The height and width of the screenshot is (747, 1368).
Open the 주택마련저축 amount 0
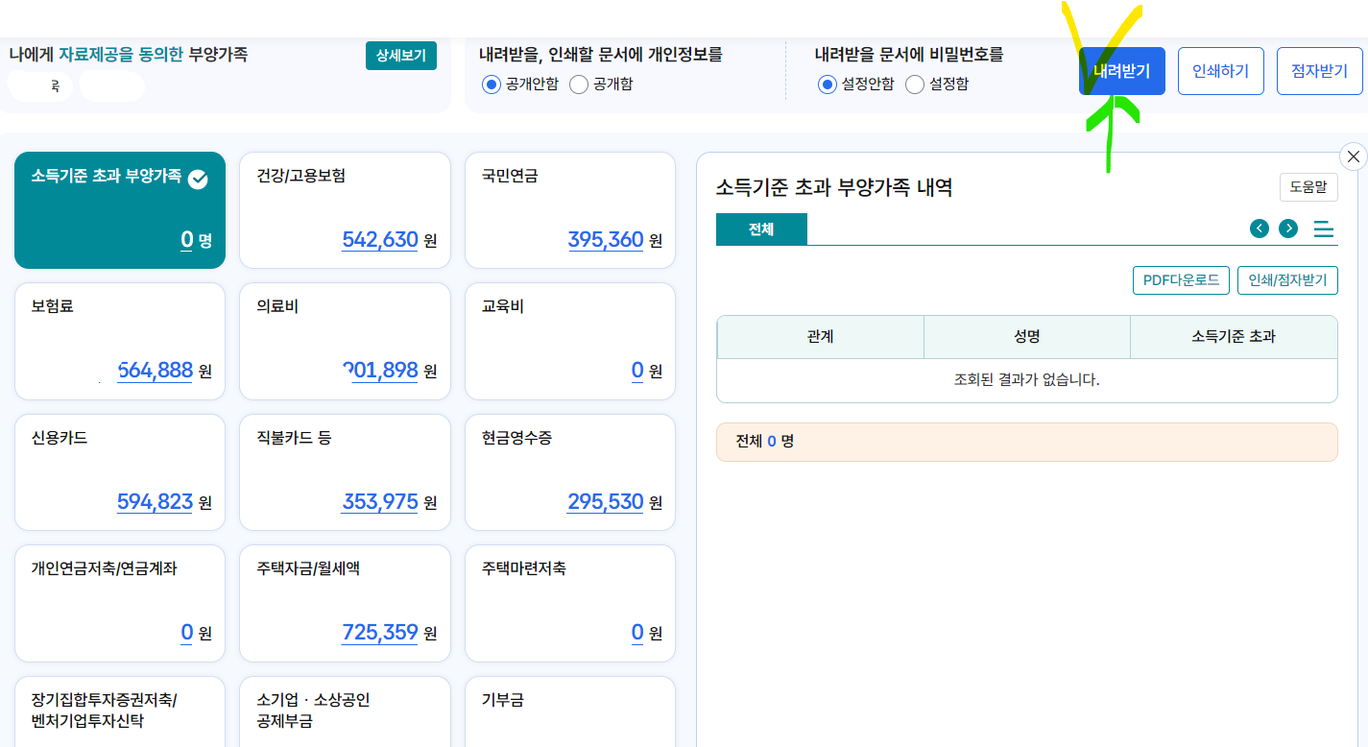click(x=637, y=632)
